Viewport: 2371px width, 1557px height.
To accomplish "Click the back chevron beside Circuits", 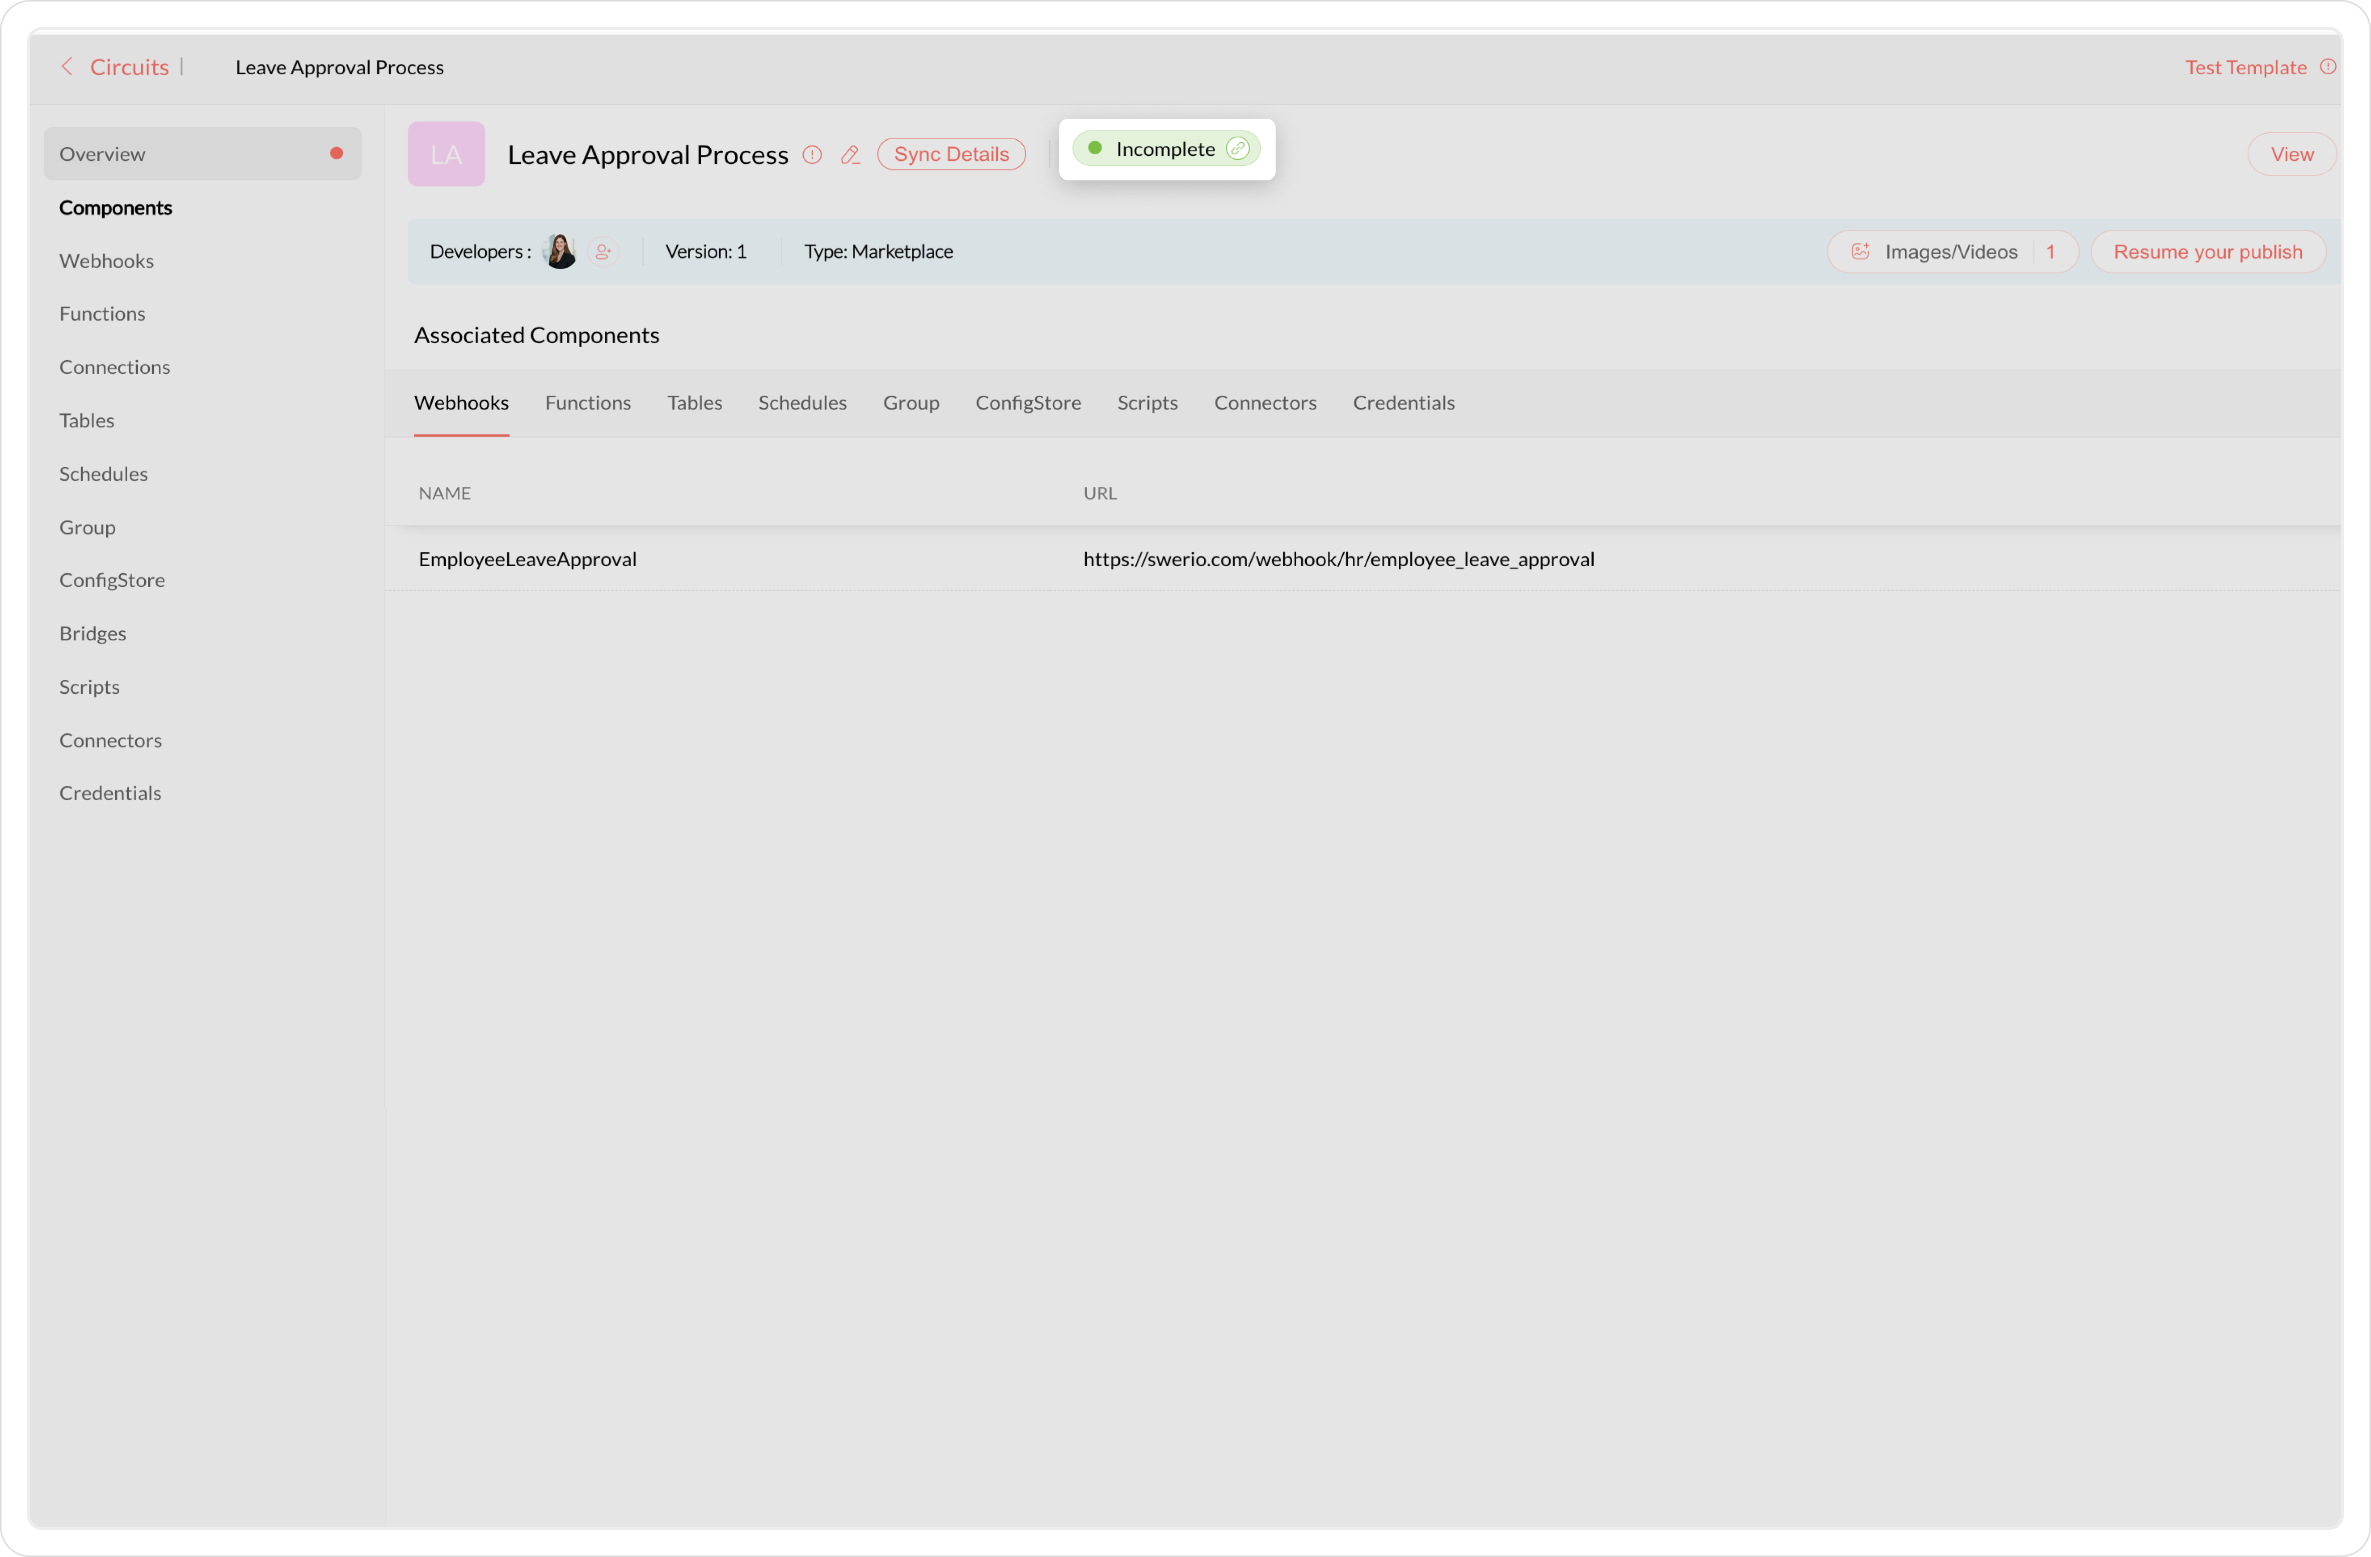I will pyautogui.click(x=67, y=67).
